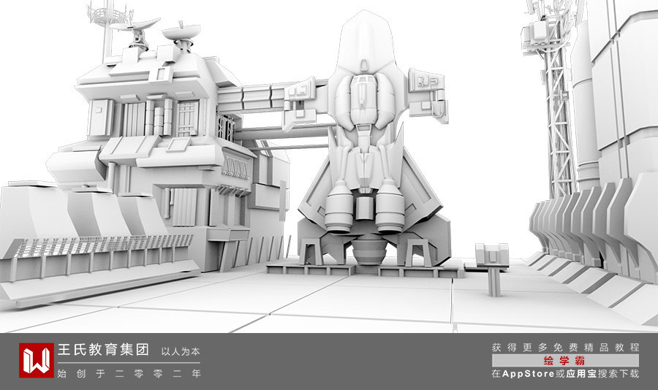Image resolution: width=658 pixels, height=390 pixels.
Task: Click the 王氏教育集团 title text
Action: 103,350
